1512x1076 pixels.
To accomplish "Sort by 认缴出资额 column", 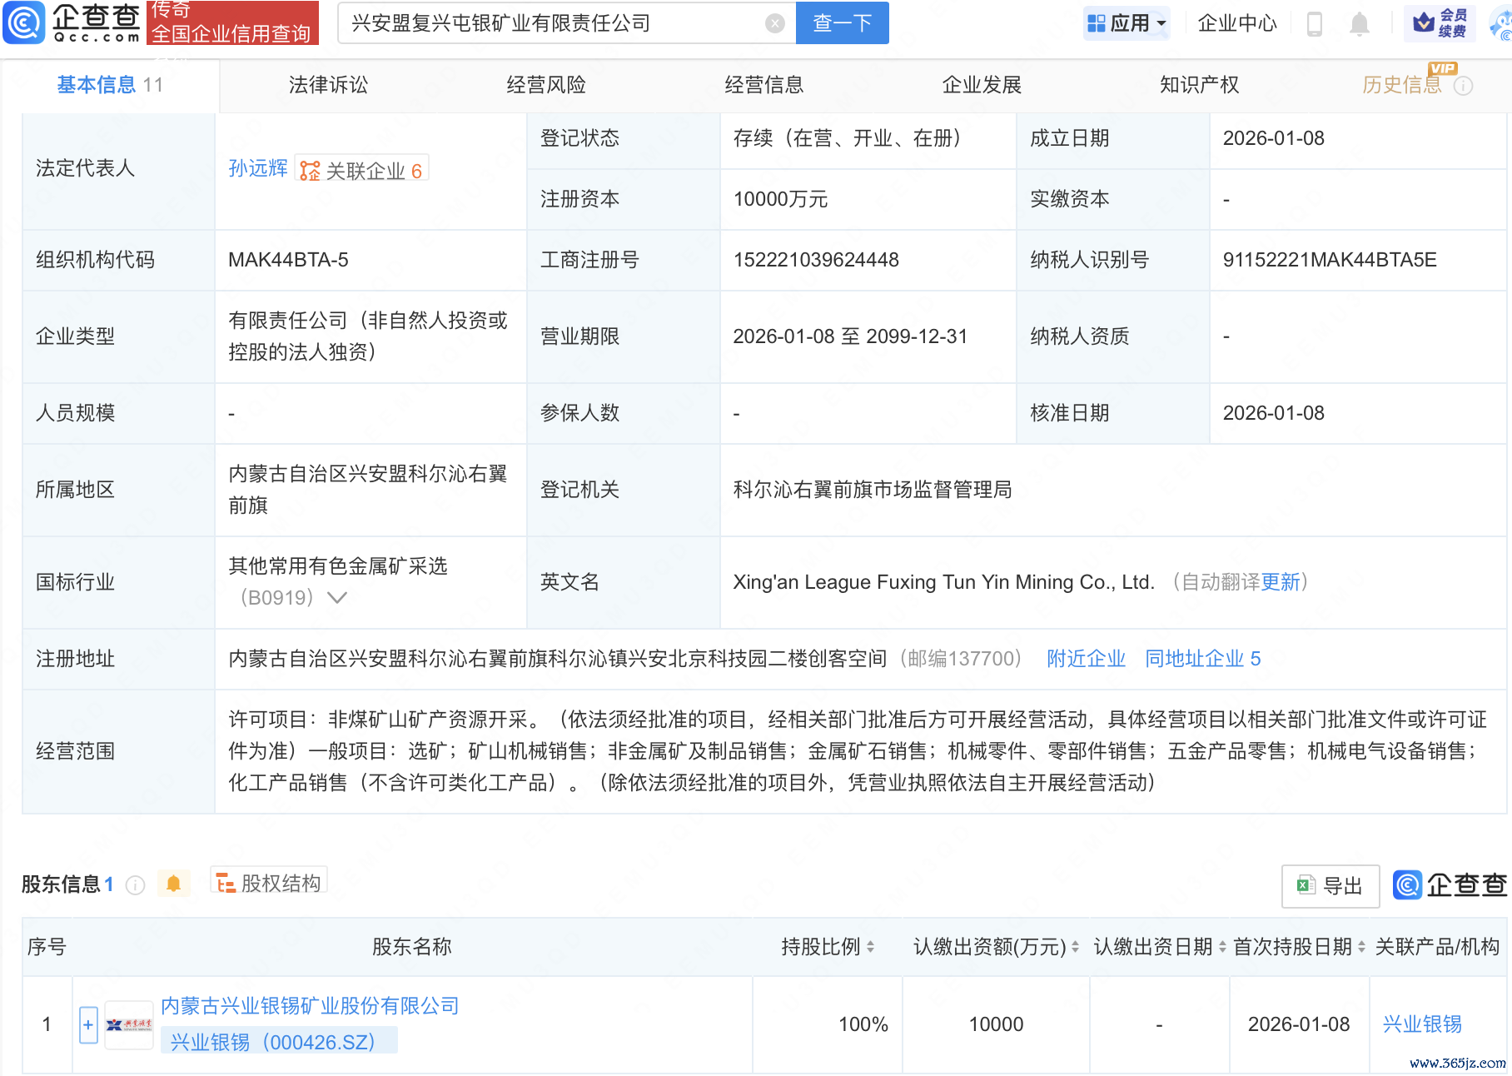I will [1075, 947].
